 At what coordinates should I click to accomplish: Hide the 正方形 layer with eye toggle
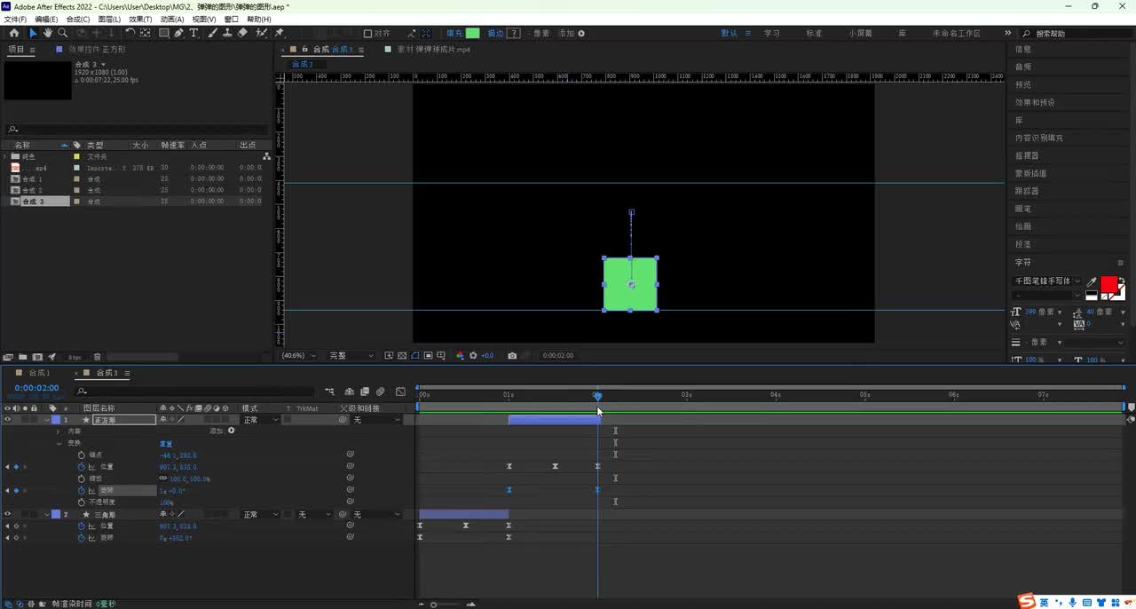click(8, 420)
